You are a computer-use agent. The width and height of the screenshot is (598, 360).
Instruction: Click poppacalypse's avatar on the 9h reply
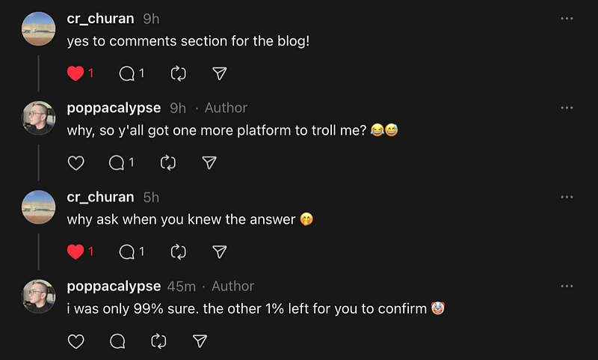point(39,118)
